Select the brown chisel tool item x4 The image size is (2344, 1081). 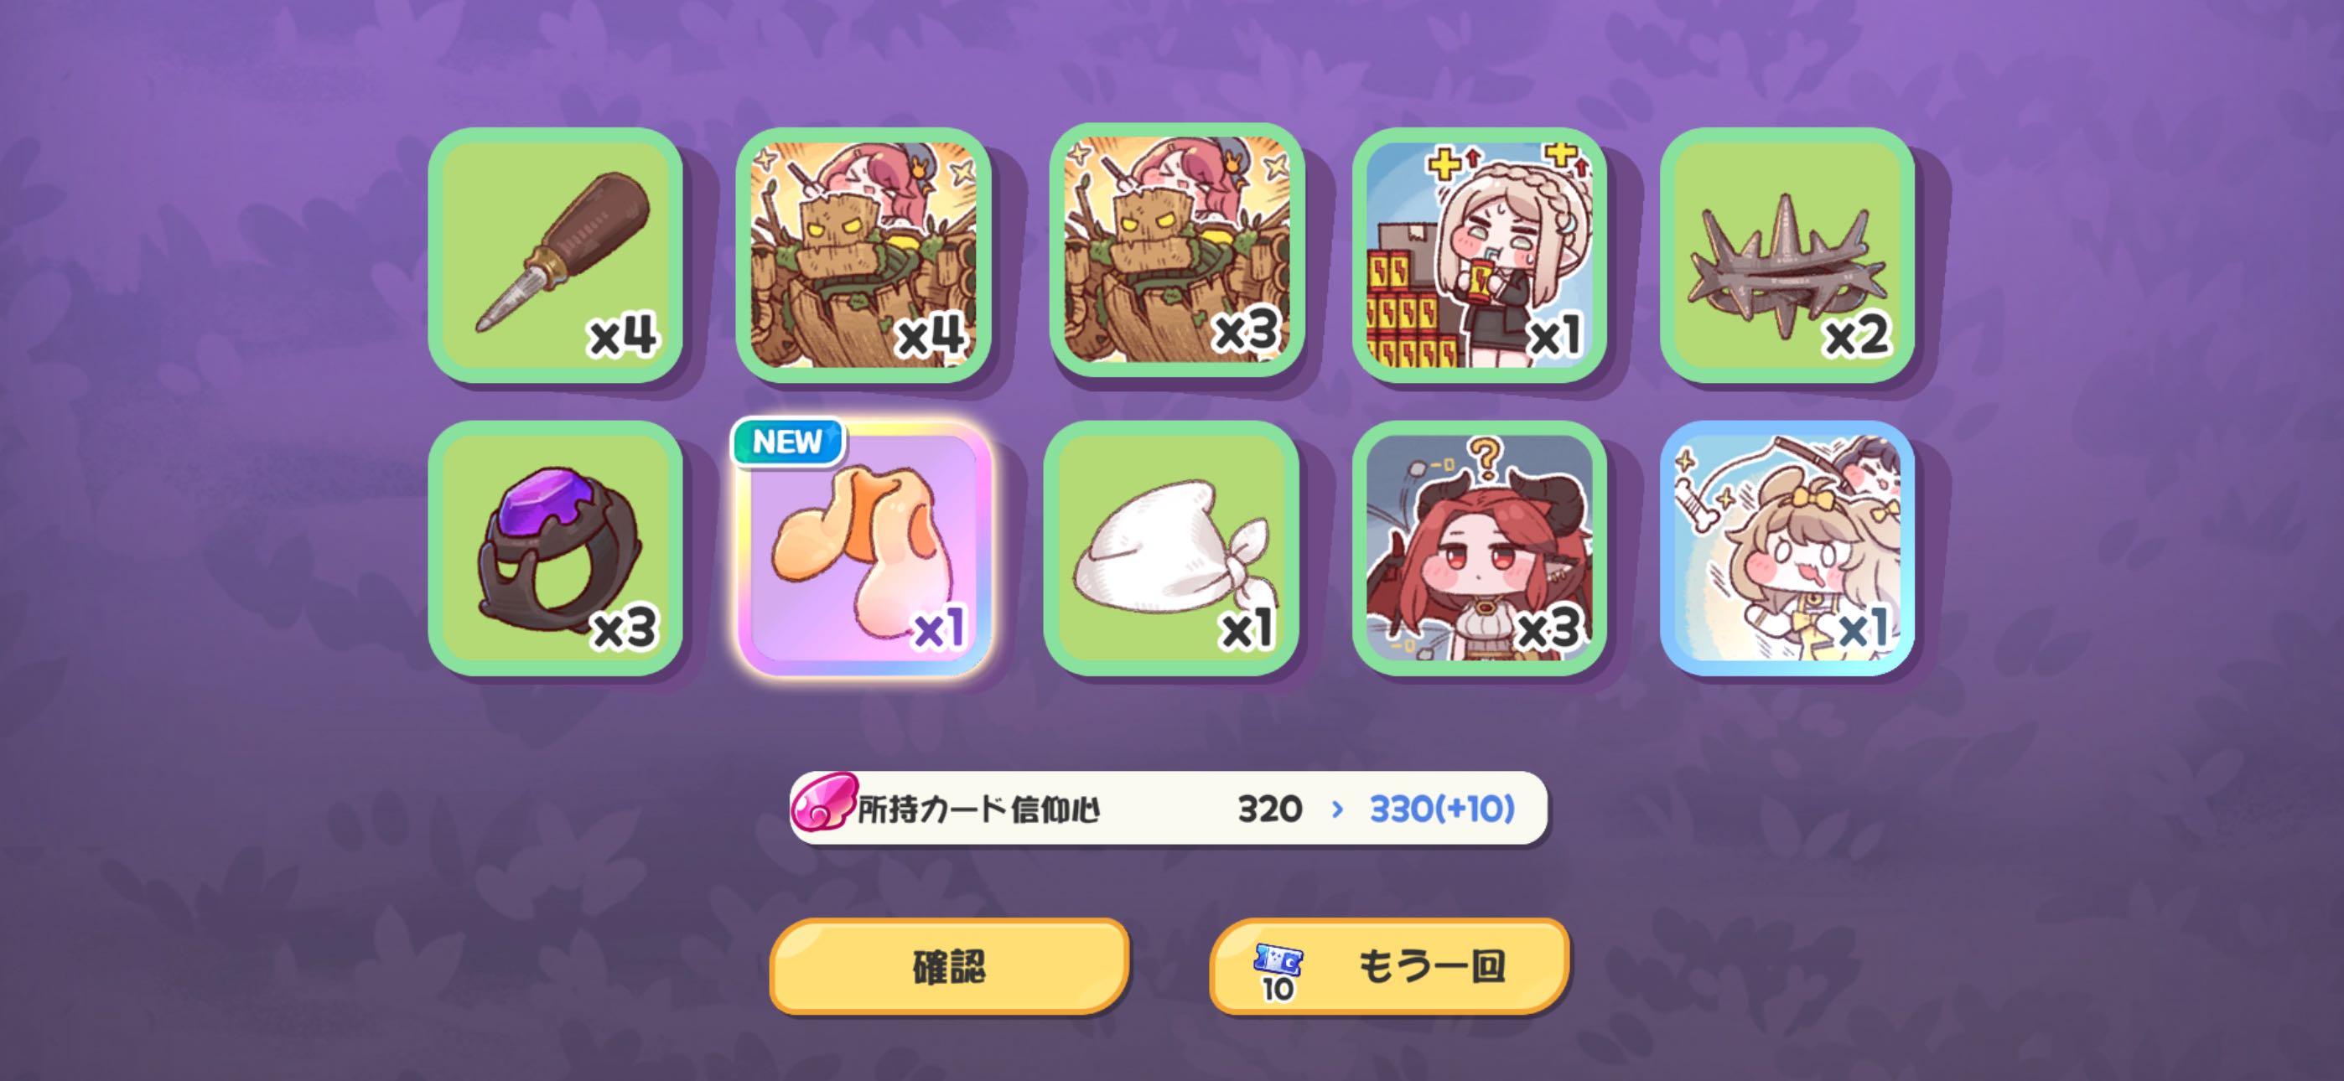(x=555, y=255)
